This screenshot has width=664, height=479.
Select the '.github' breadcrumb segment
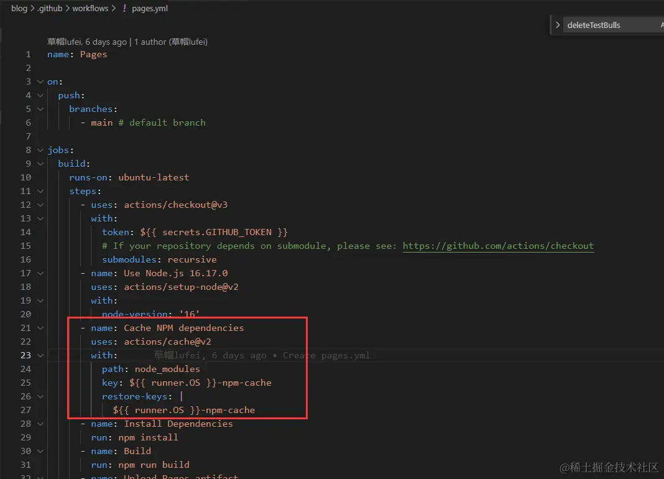[x=50, y=8]
